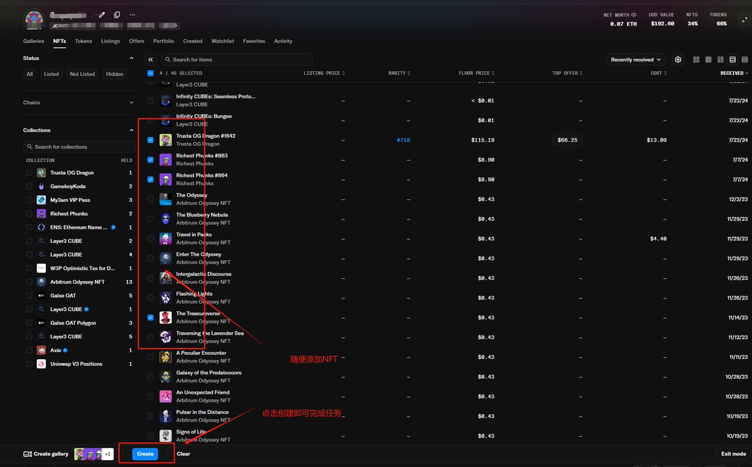Open the Galleries tab
This screenshot has height=467, width=752.
click(x=34, y=41)
